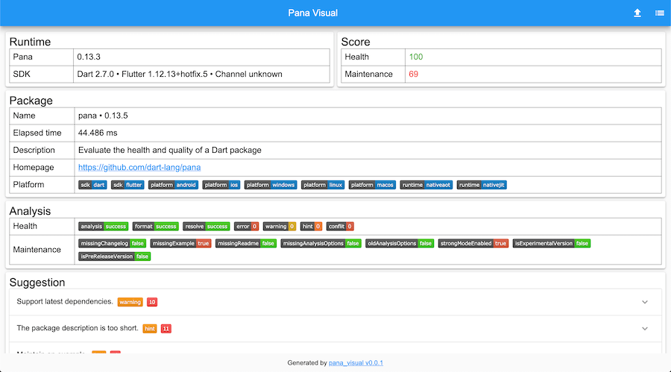Viewport: 671px width, 372px height.
Task: Open the list menu icon in header
Action: coord(660,13)
